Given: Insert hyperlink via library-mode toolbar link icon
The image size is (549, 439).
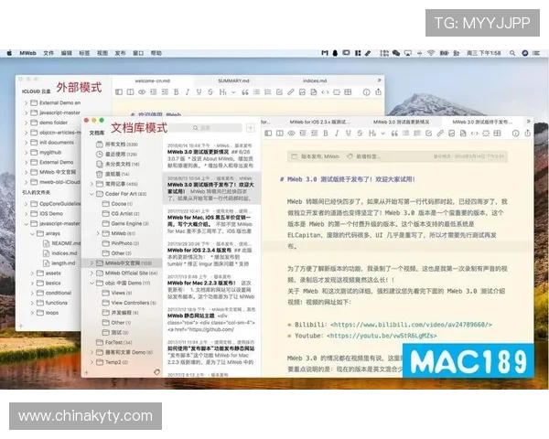Looking at the screenshot, I should (x=440, y=134).
